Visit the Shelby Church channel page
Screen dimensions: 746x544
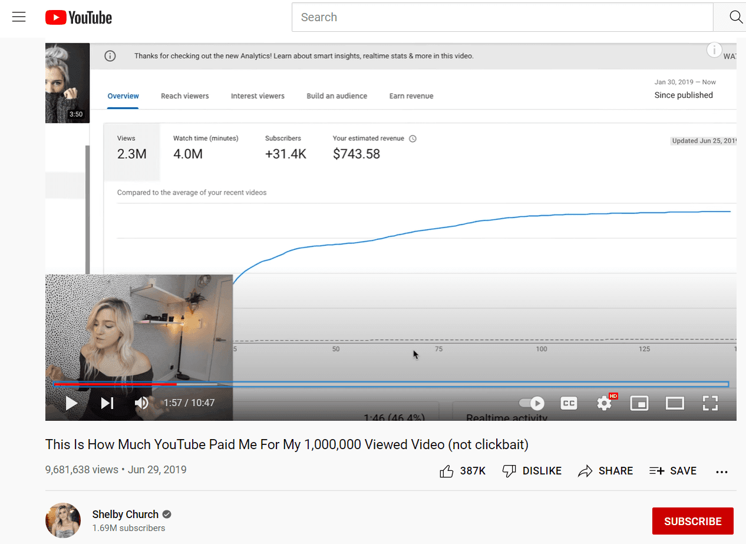[x=126, y=514]
